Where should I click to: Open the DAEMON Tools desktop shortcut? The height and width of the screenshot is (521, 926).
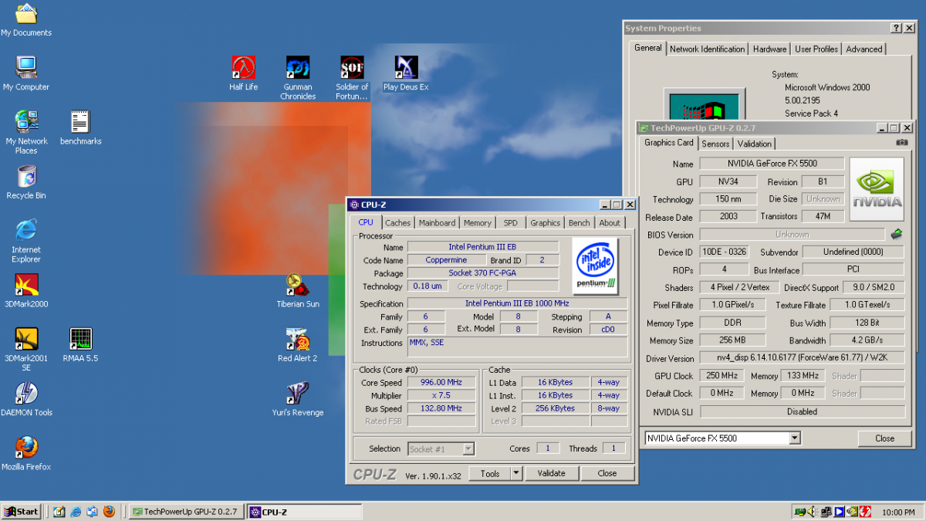[26, 394]
